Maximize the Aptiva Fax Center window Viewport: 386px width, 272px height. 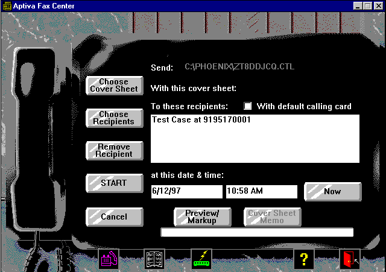367,5
